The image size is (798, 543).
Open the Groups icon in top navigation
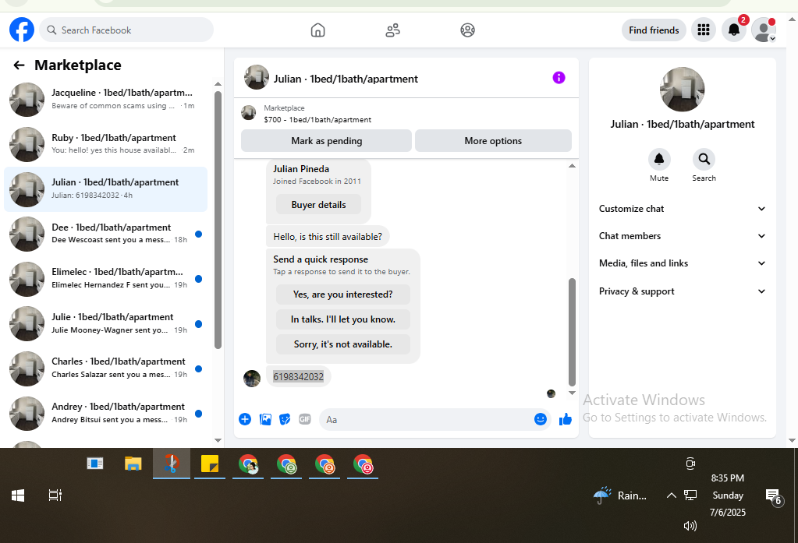pyautogui.click(x=467, y=30)
